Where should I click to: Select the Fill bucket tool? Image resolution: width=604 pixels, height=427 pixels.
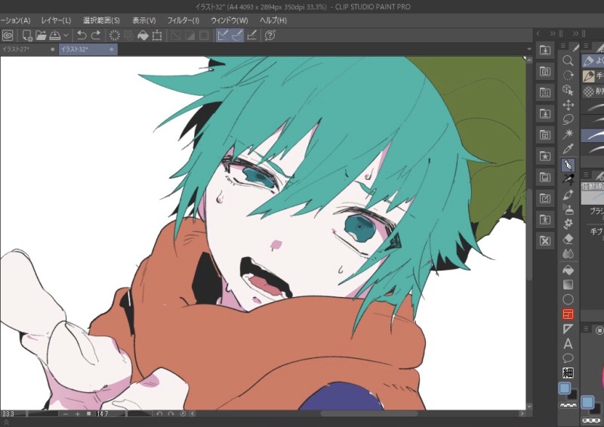click(x=568, y=270)
